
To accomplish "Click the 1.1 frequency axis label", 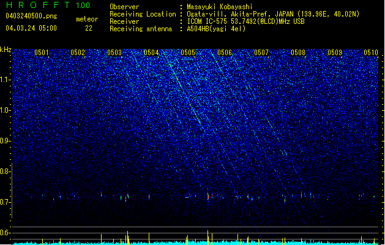I will pos(6,80).
